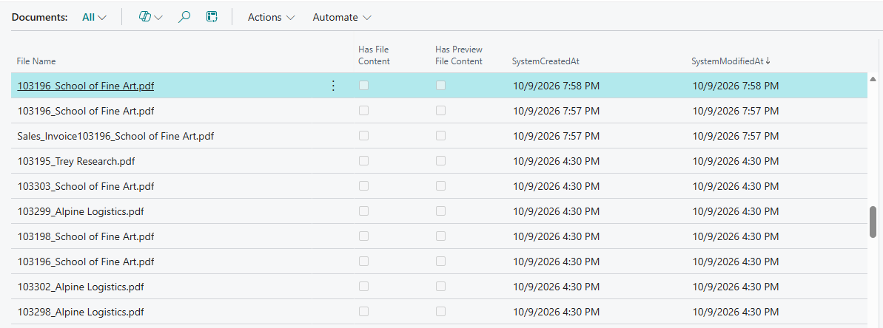Viewport: 883px width, 328px height.
Task: Toggle Has File Content for 7:58 PM row
Action: coord(364,86)
